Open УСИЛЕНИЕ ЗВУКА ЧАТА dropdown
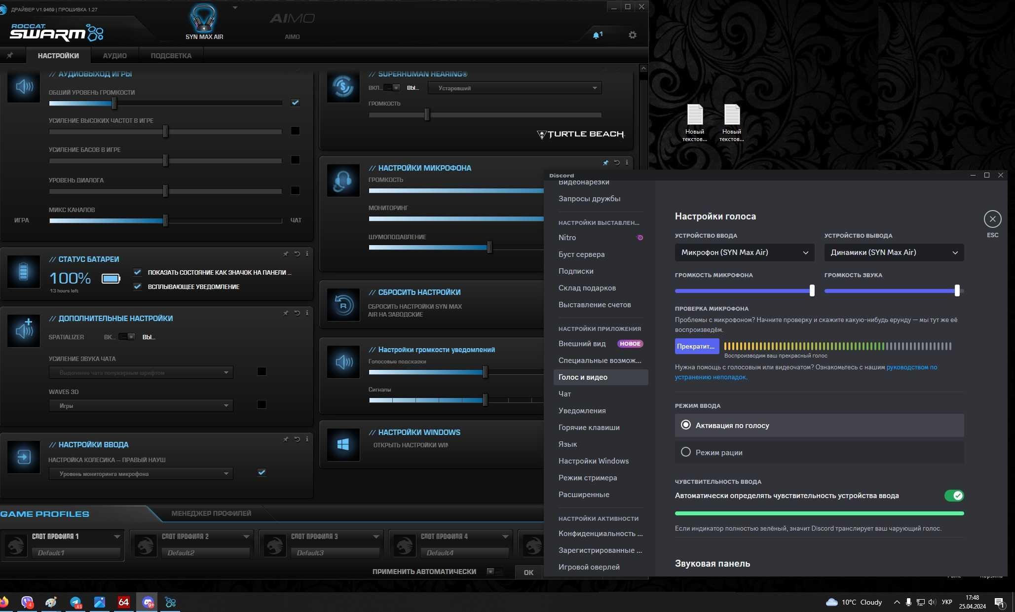 [x=141, y=373]
